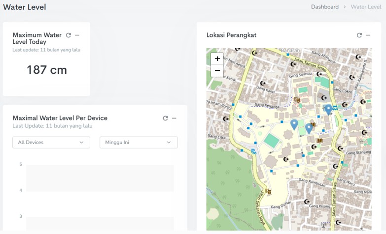Collapse the Maximal Water Level Per Device card
The height and width of the screenshot is (234, 386).
click(174, 118)
